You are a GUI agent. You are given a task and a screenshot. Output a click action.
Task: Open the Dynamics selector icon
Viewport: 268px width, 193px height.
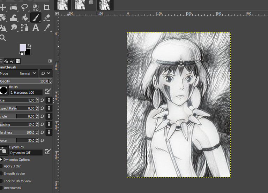point(4,150)
